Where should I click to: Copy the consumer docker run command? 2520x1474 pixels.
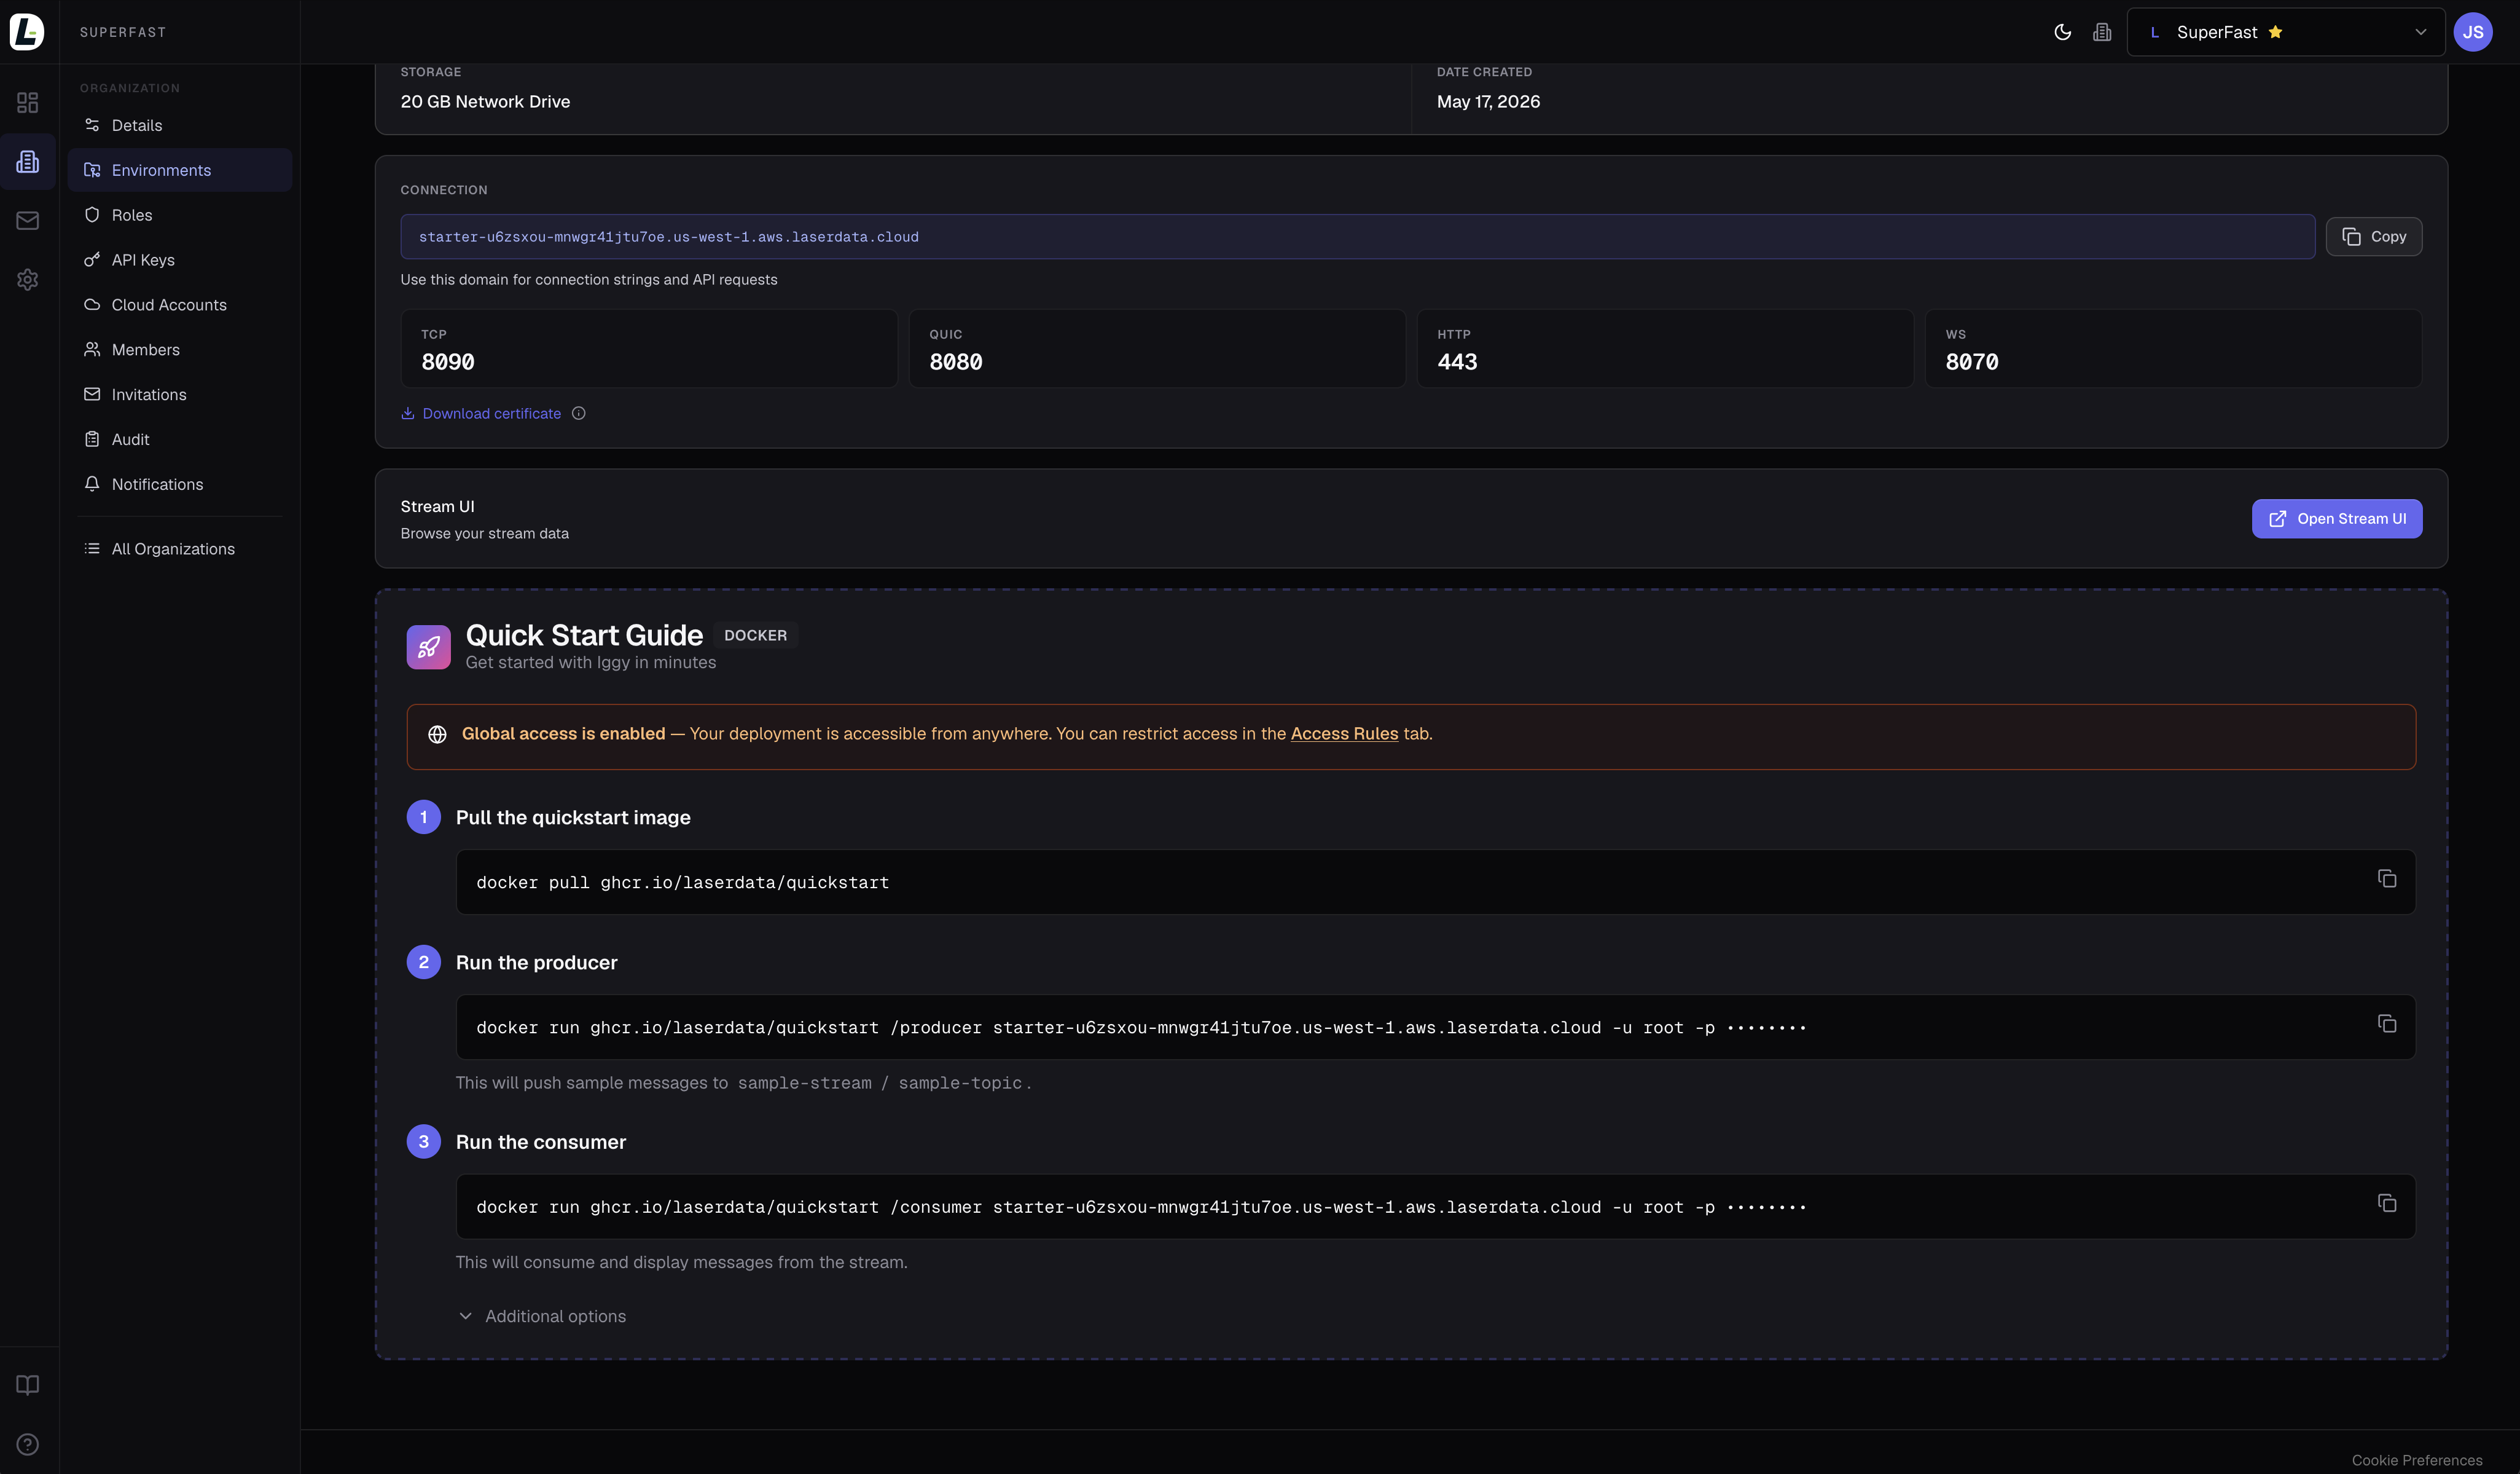click(2386, 1203)
